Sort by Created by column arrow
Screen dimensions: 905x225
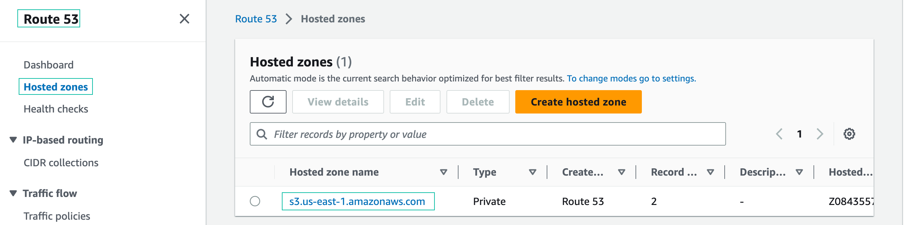click(x=621, y=172)
